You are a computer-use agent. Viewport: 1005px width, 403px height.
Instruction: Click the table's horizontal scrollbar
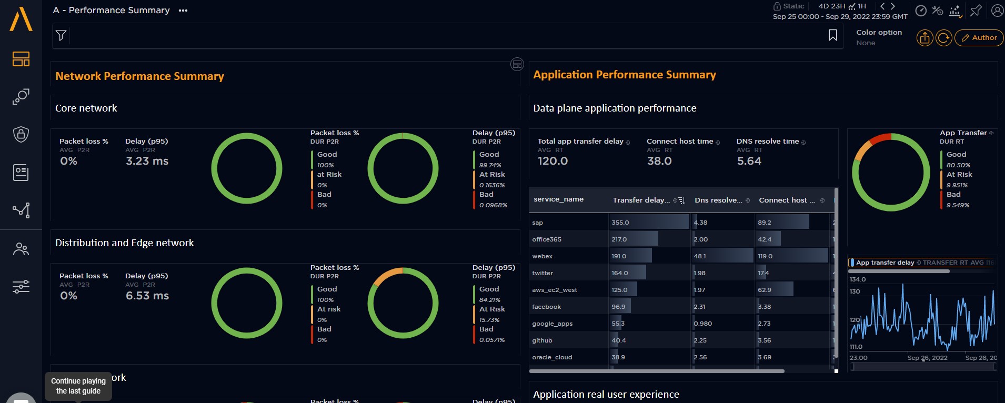(657, 371)
